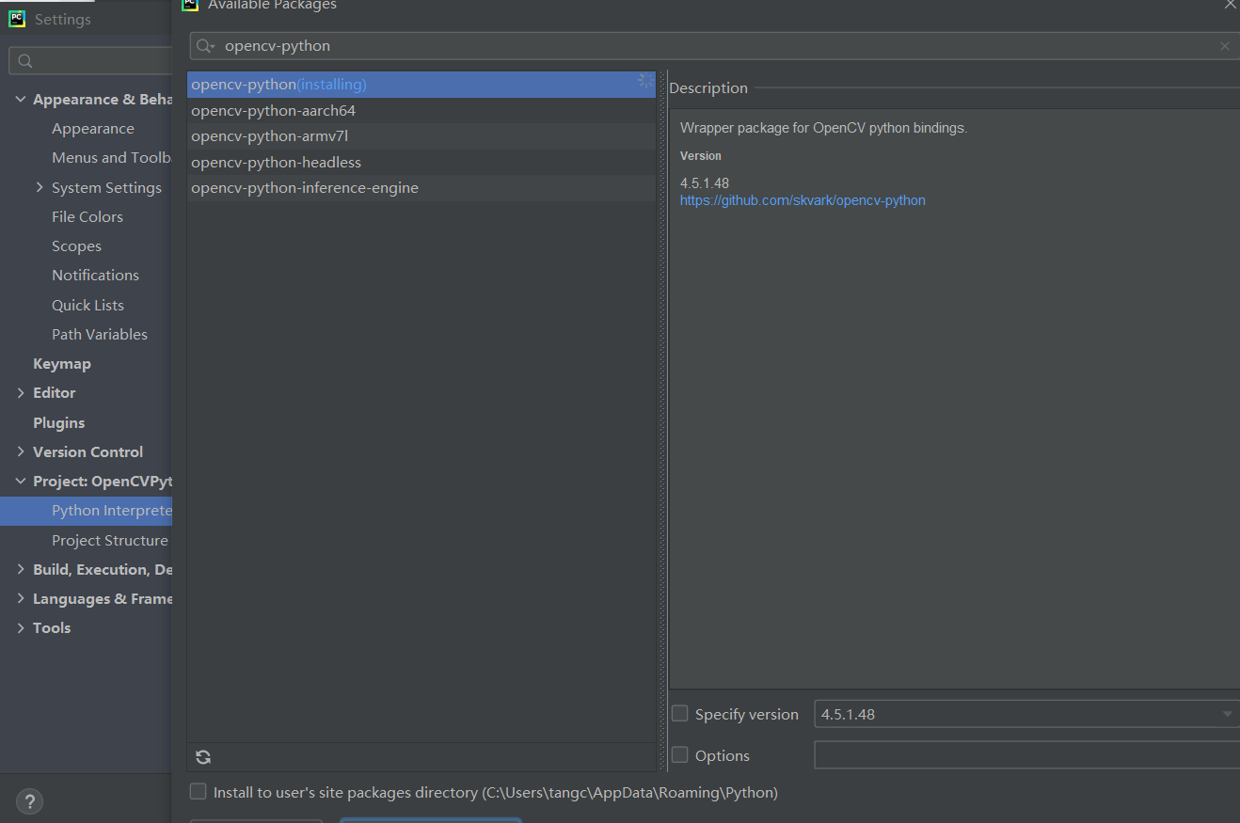Open Project Structure settings
1240x823 pixels.
point(110,540)
